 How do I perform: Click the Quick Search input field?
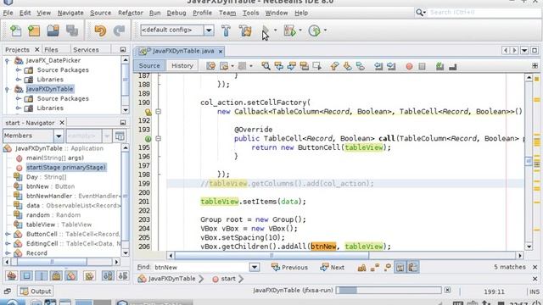point(484,13)
